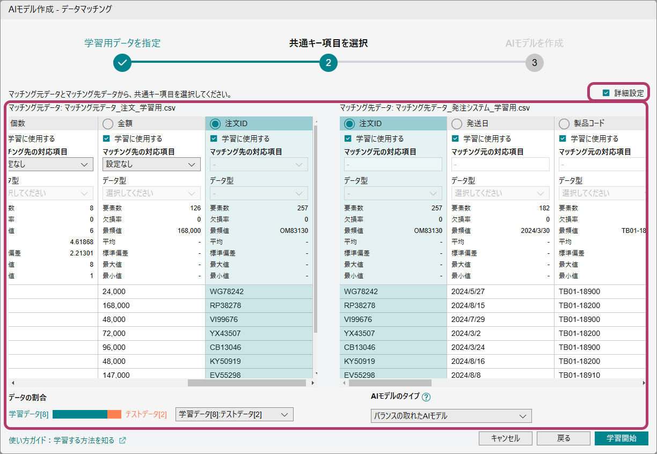This screenshot has width=657, height=454.
Task: Go to 学習用データを指定 step
Action: coord(122,43)
